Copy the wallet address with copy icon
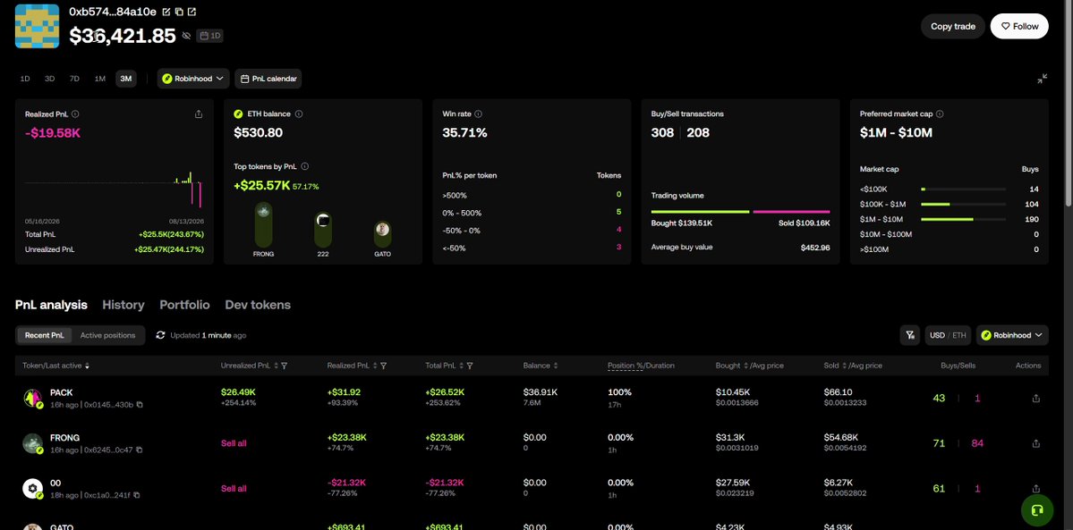The width and height of the screenshot is (1073, 530). coord(179,12)
